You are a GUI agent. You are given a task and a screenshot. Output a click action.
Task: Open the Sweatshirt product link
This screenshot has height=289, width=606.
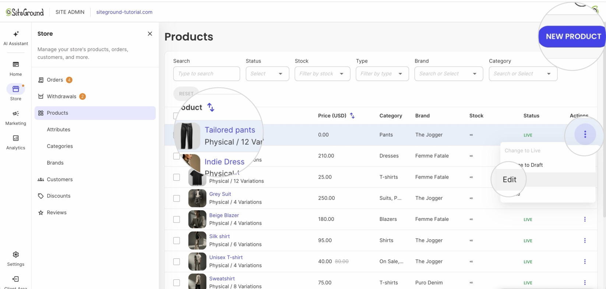pos(222,279)
